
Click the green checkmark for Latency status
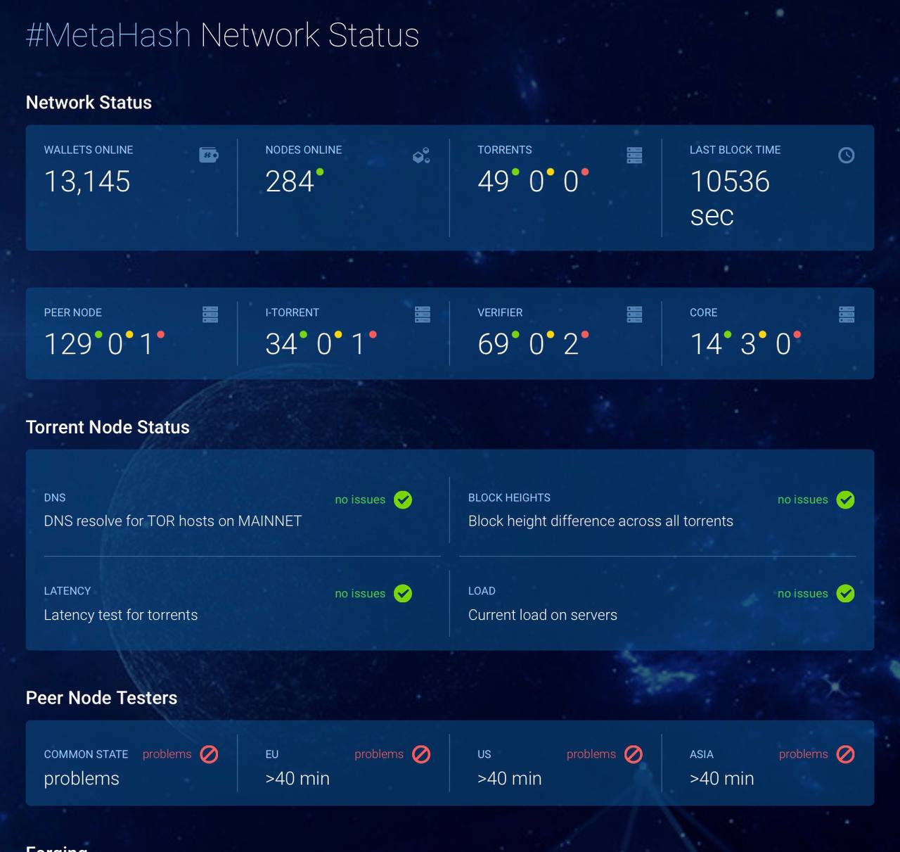[403, 594]
